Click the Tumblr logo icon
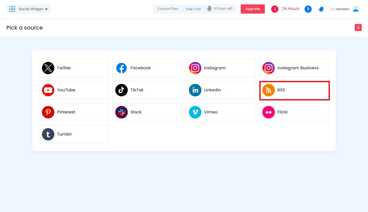This screenshot has height=212, width=368. point(48,134)
